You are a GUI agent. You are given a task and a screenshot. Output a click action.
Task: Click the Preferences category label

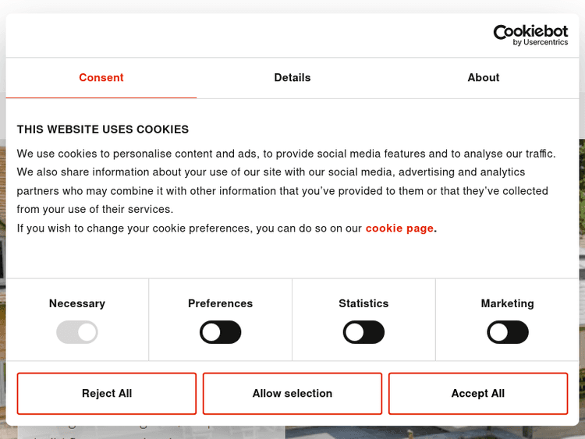tap(221, 303)
